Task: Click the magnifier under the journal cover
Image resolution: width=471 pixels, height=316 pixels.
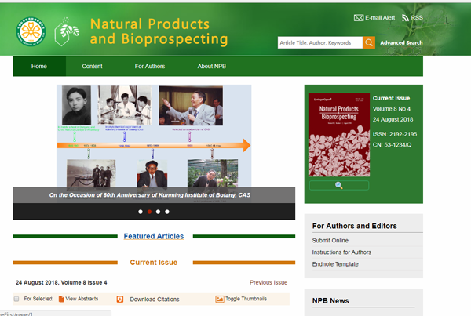Action: [339, 186]
